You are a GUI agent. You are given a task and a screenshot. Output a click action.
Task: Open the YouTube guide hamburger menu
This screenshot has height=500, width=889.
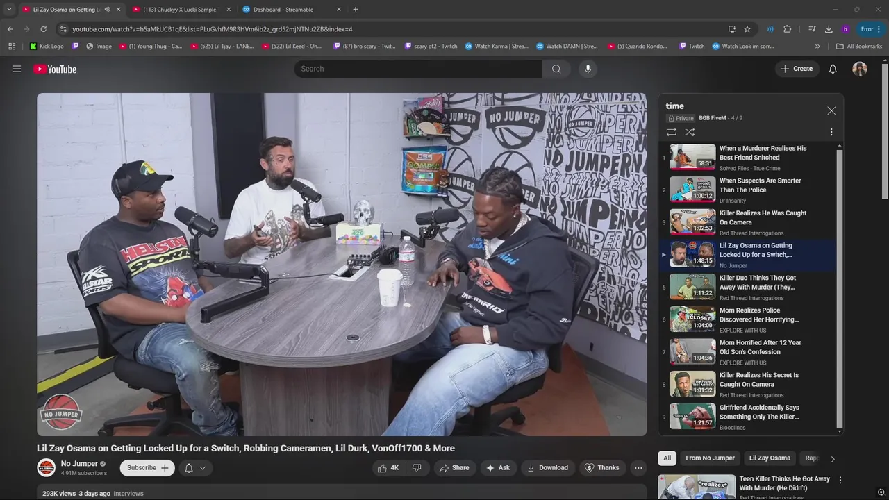(17, 69)
